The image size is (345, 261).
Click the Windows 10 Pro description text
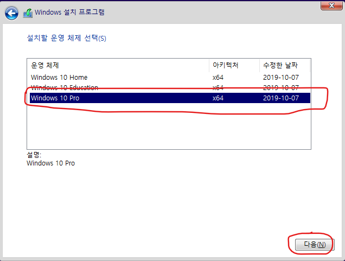pyautogui.click(x=51, y=163)
